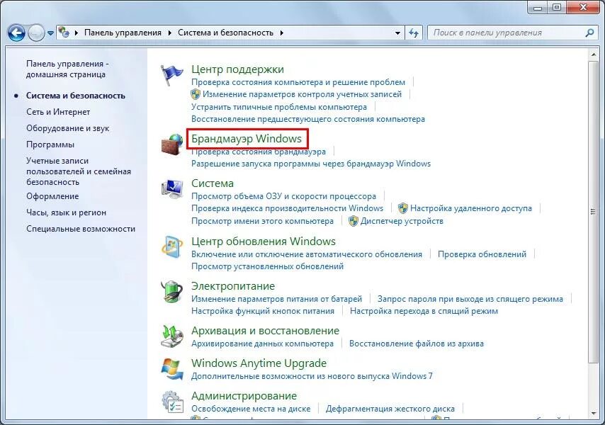Click Разрешение запуска программы через брандмауэр

[310, 164]
